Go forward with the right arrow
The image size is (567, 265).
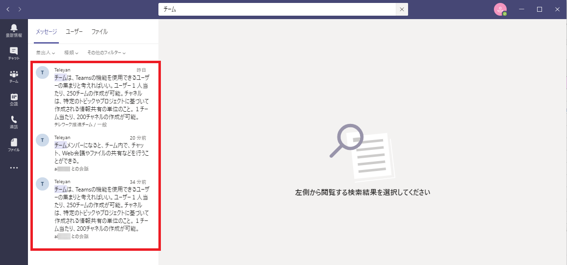(20, 9)
